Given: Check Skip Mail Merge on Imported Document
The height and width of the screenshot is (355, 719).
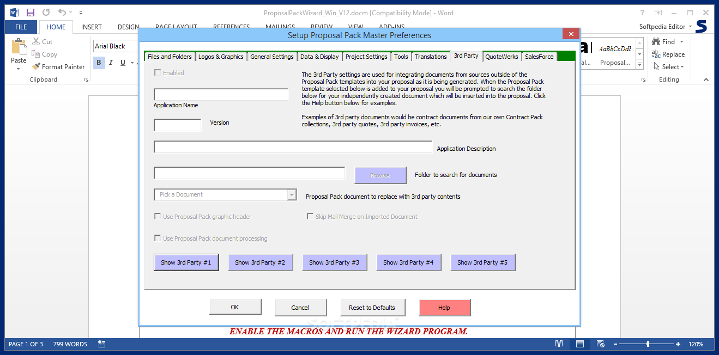Looking at the screenshot, I should (x=310, y=216).
